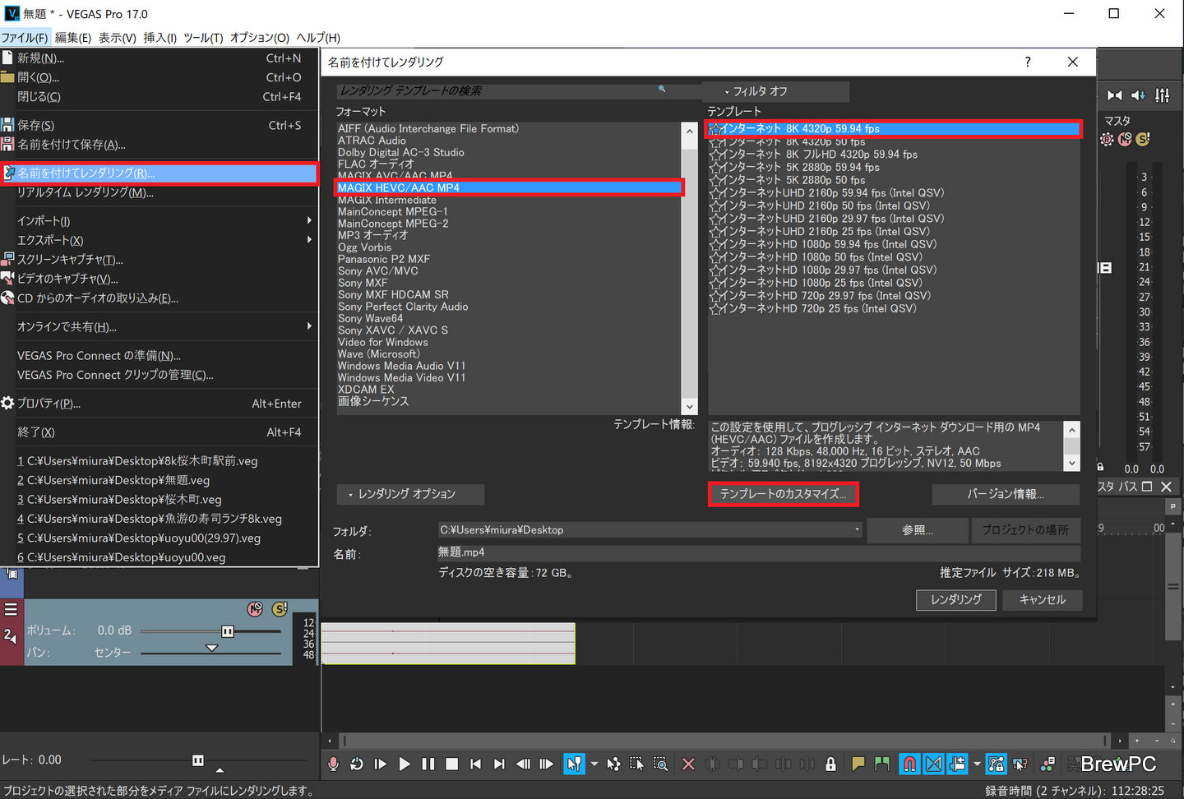
Task: Select 名前を付けて保存(A)... from the File menu
Action: click(72, 145)
